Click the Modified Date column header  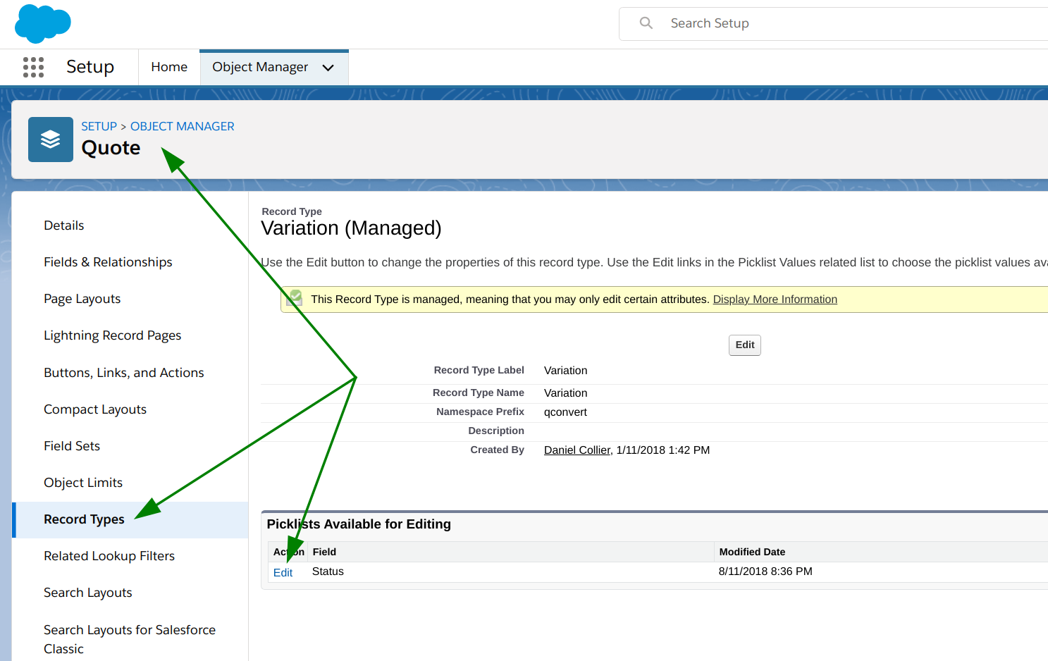click(x=752, y=552)
